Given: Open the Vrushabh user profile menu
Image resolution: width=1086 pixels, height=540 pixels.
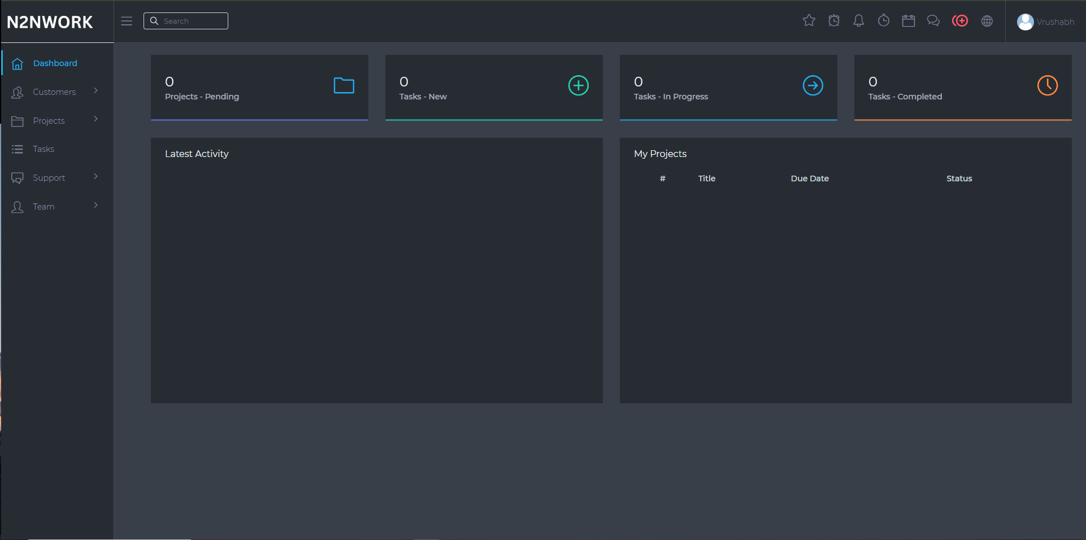Looking at the screenshot, I should [1045, 21].
